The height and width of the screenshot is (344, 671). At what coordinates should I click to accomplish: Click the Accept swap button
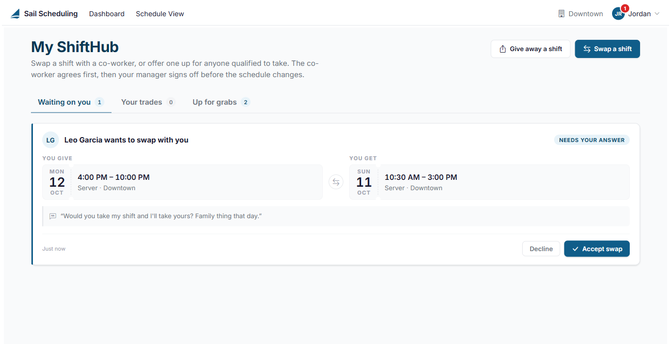coord(597,249)
